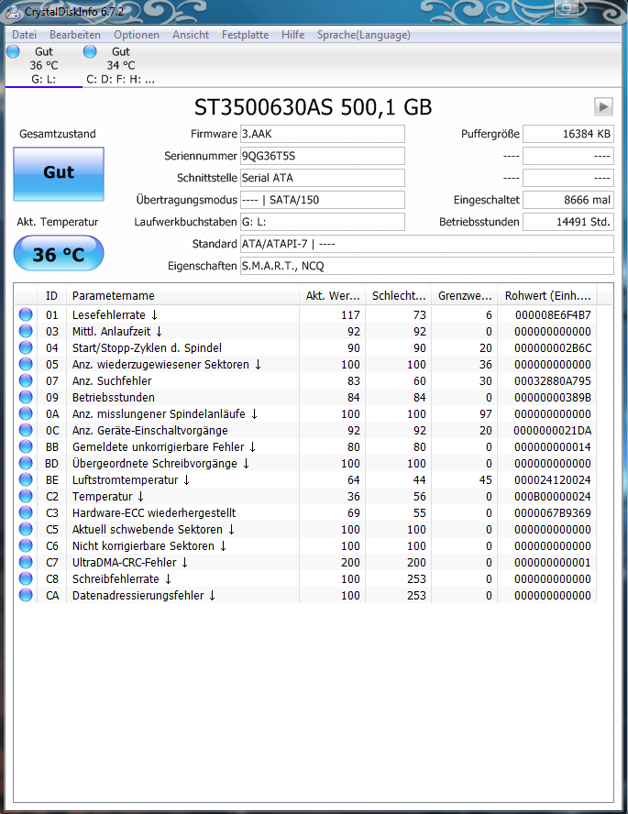Viewport: 628px width, 814px height.
Task: Click the blue status orb above G: L:
Action: tap(13, 51)
